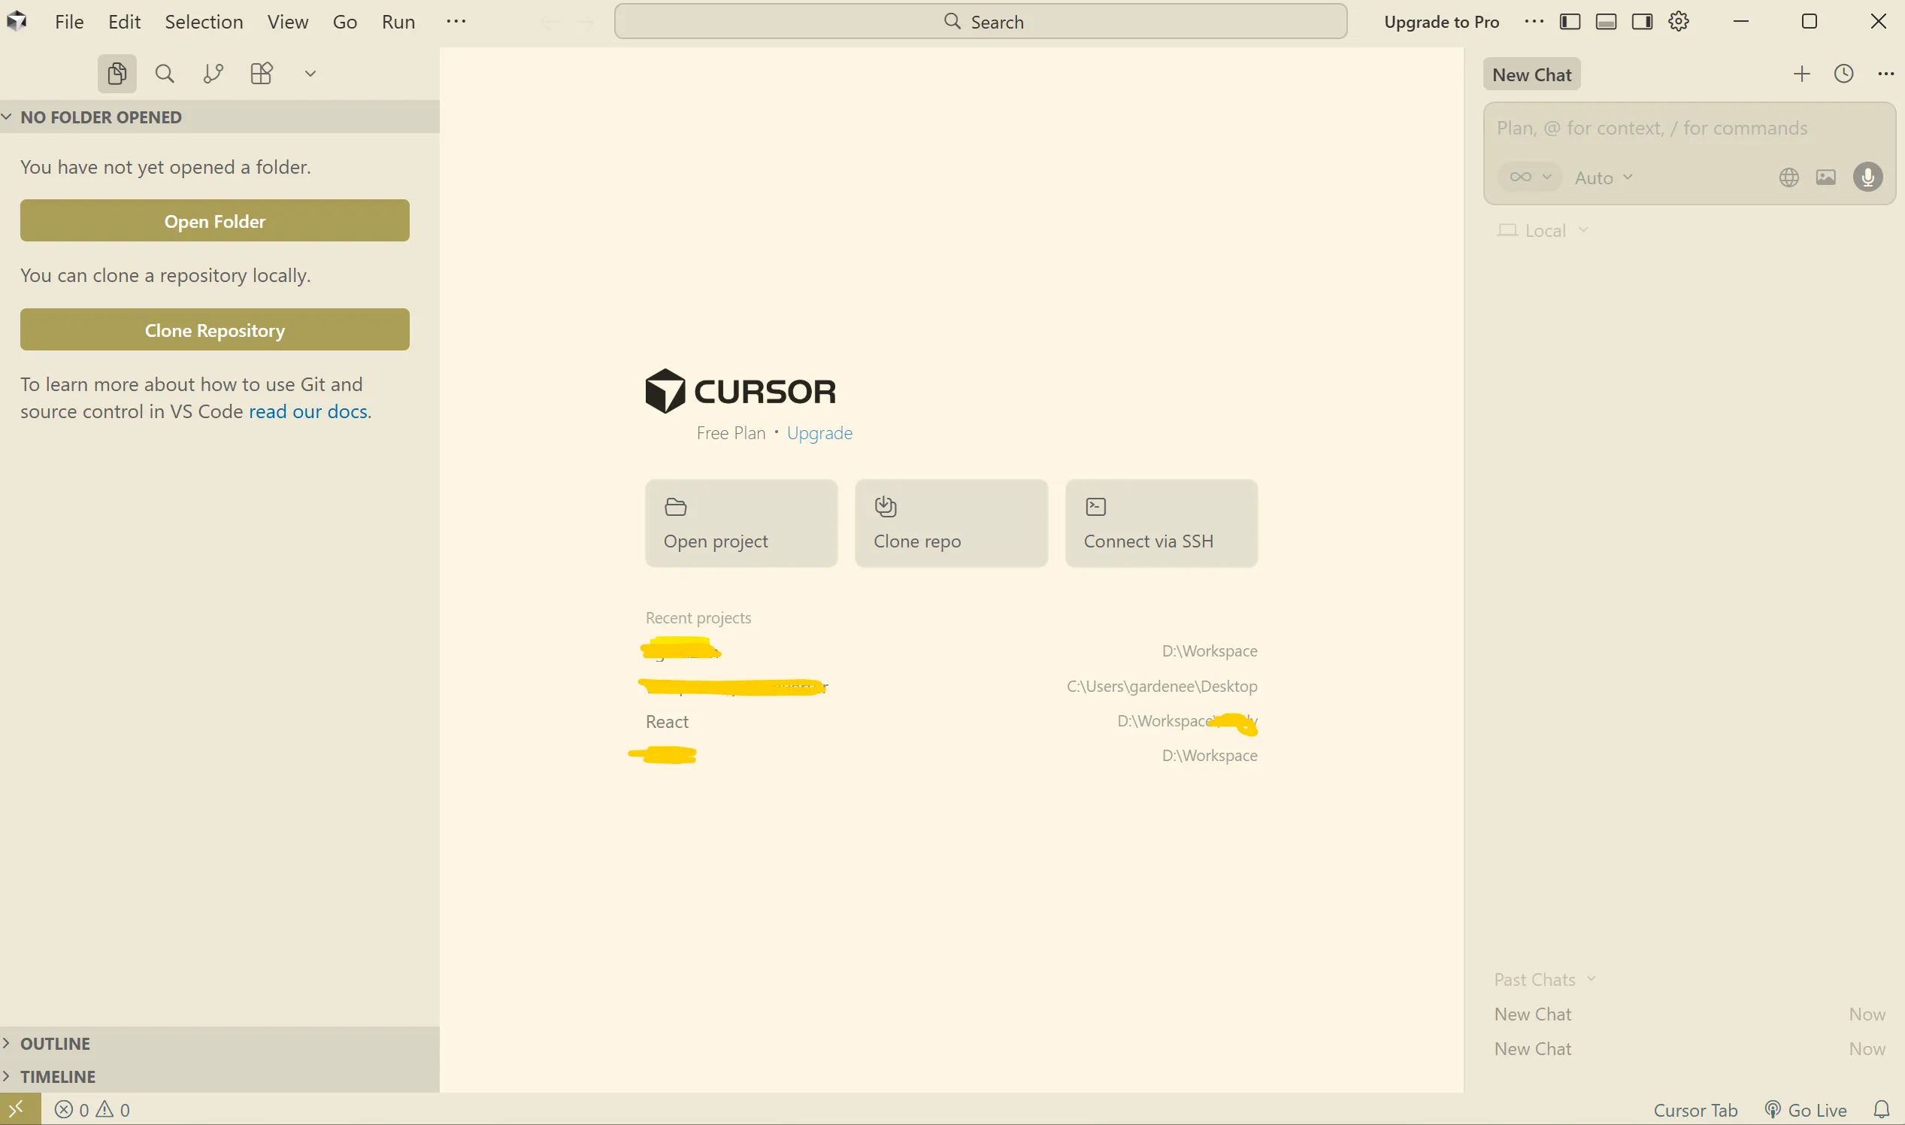Viewport: 1905px width, 1125px height.
Task: Open the File menu
Action: [x=69, y=21]
